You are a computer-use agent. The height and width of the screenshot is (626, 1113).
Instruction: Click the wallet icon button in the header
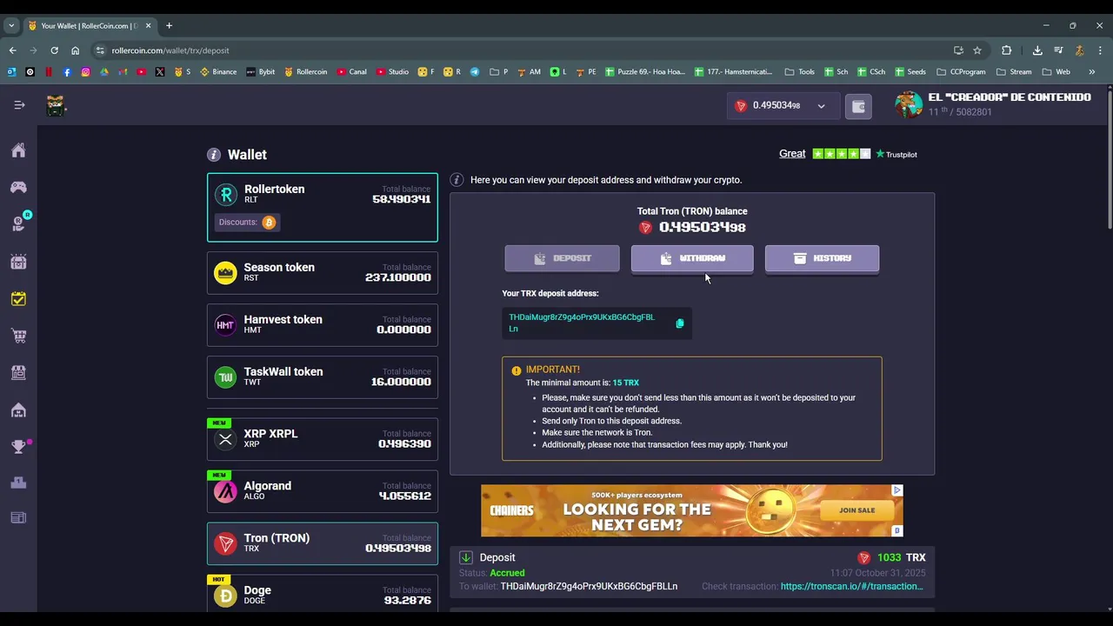click(x=858, y=106)
